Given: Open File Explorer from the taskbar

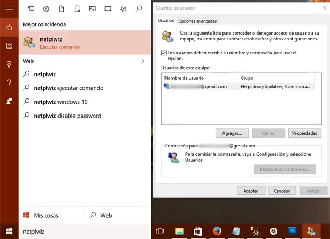Looking at the screenshot, I should click(179, 231).
